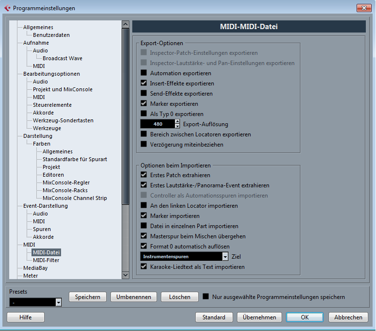The image size is (376, 331).
Task: Enable Als Typ 0 exportieren
Action: click(143, 114)
